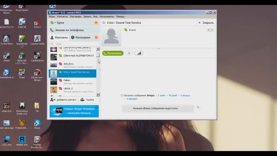Open the call quality signal bars button

(x=139, y=53)
